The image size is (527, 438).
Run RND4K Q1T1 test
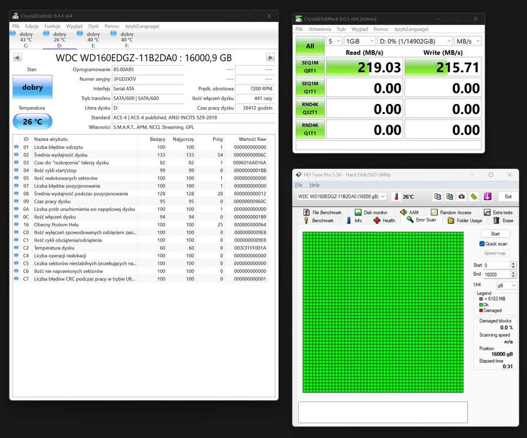click(310, 129)
